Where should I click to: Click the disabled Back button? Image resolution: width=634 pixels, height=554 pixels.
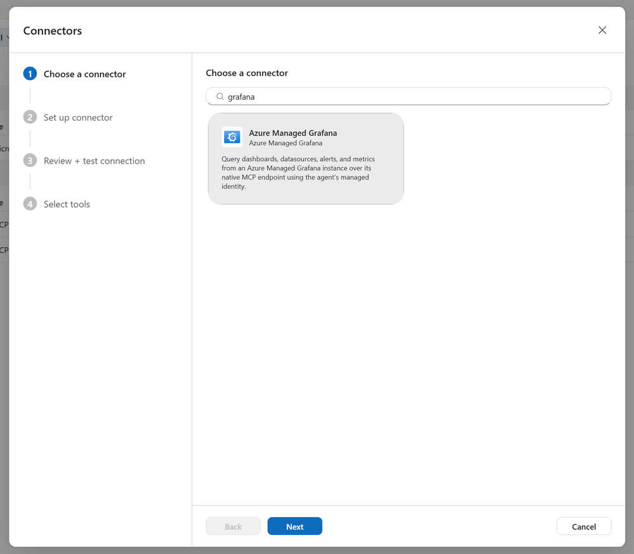point(234,526)
